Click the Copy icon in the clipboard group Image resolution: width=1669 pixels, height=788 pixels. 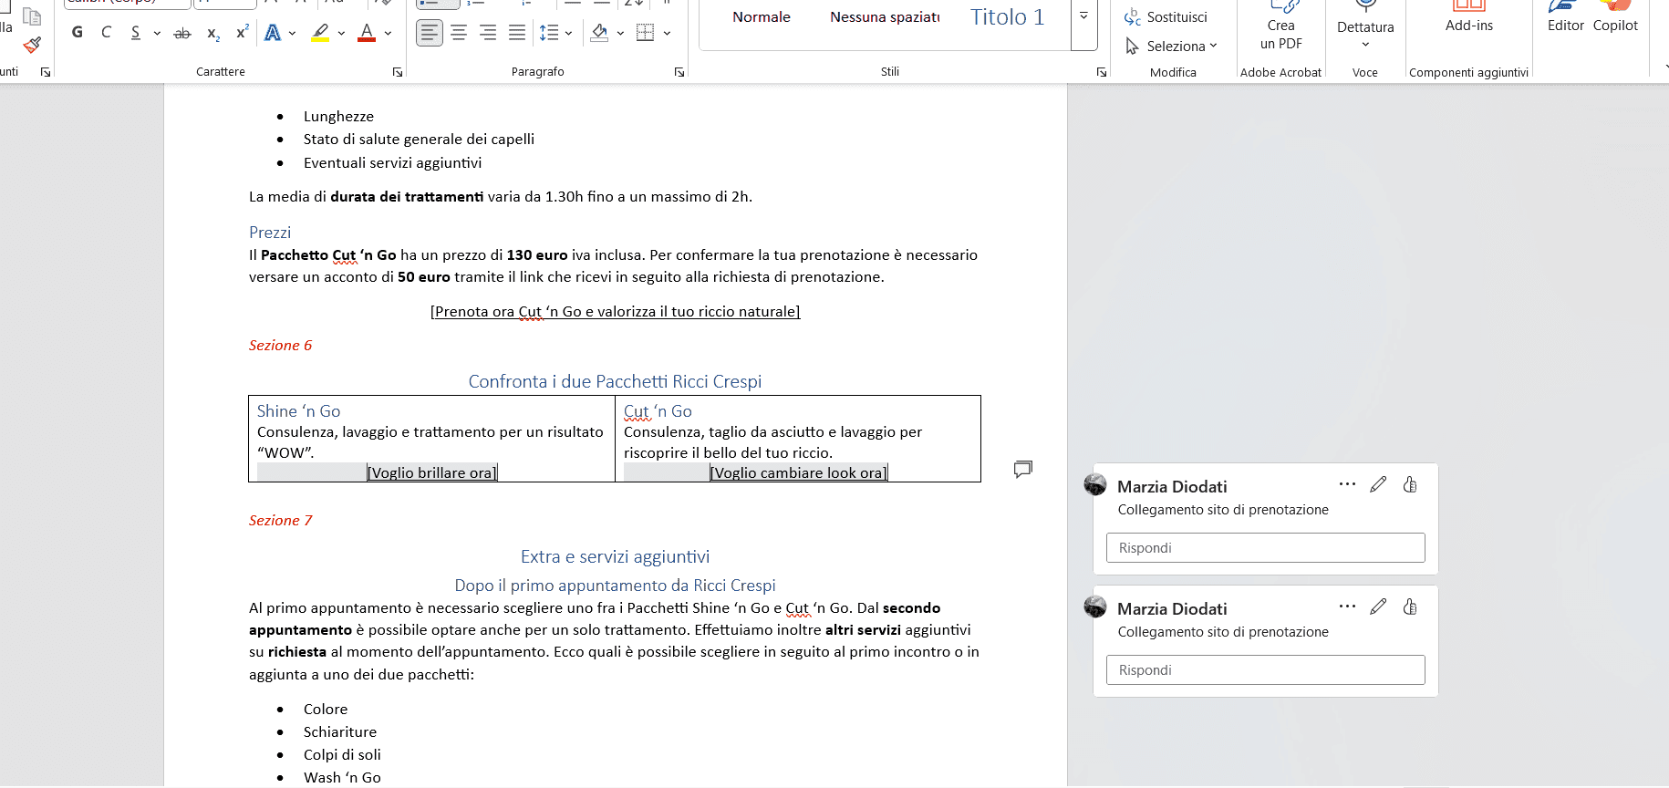click(x=32, y=16)
